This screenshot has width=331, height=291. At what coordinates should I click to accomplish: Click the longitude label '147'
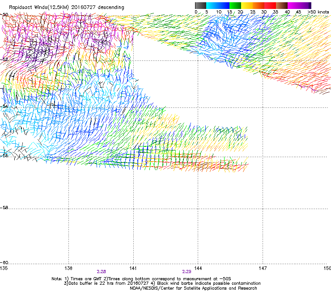click(263, 268)
